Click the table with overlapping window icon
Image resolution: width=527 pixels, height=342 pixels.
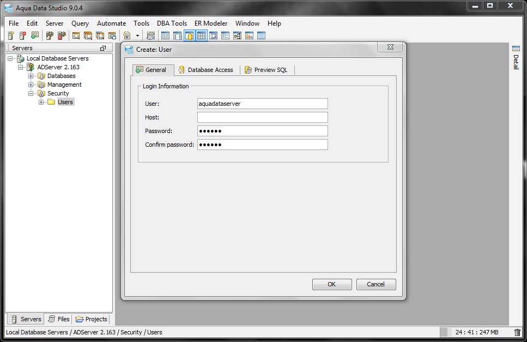tap(112, 35)
